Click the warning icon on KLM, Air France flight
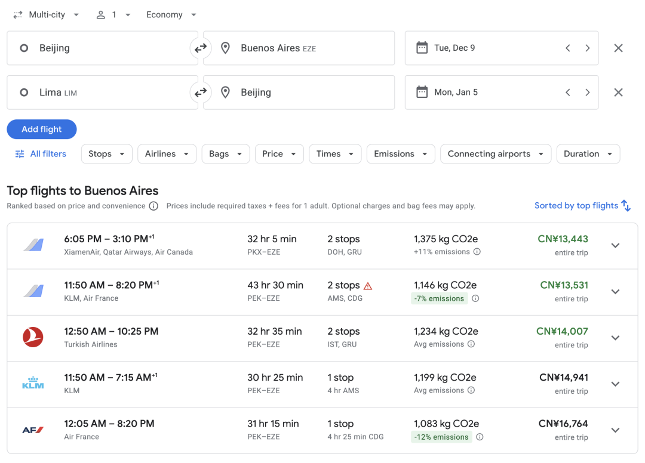The image size is (645, 463). (368, 286)
